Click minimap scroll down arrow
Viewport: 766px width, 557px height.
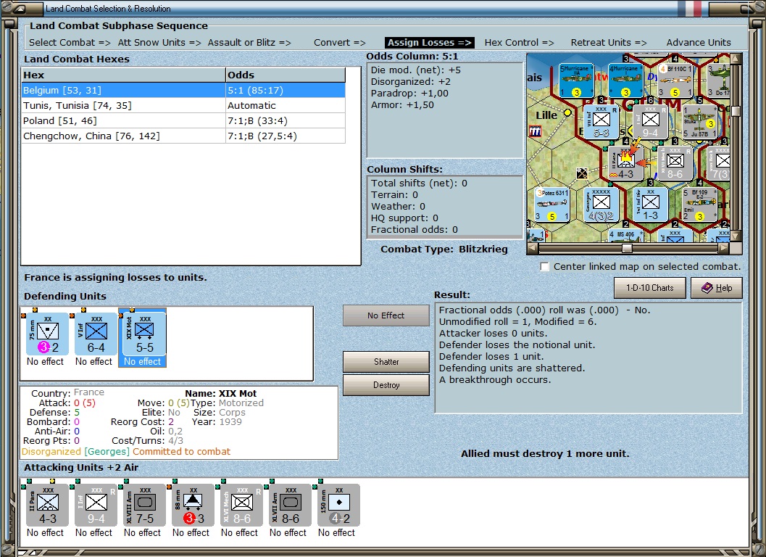[736, 237]
